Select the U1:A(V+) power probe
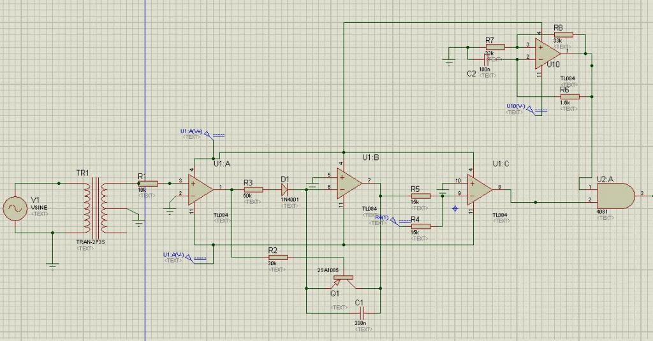 204,134
